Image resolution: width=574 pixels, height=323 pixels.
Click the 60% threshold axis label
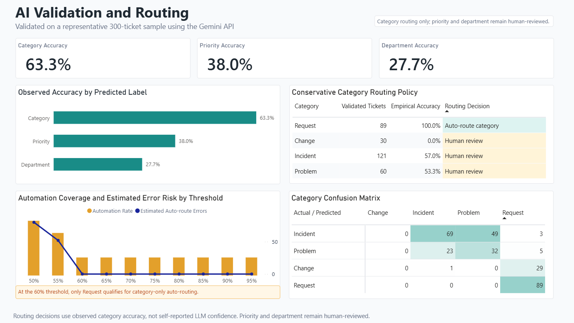pyautogui.click(x=82, y=281)
